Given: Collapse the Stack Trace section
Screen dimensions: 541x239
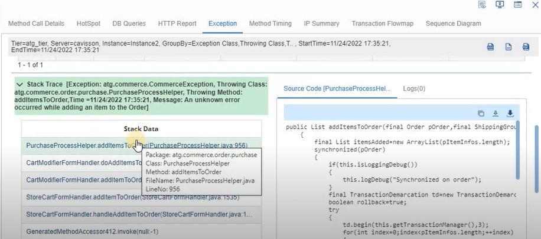Looking at the screenshot, I should click(19, 85).
